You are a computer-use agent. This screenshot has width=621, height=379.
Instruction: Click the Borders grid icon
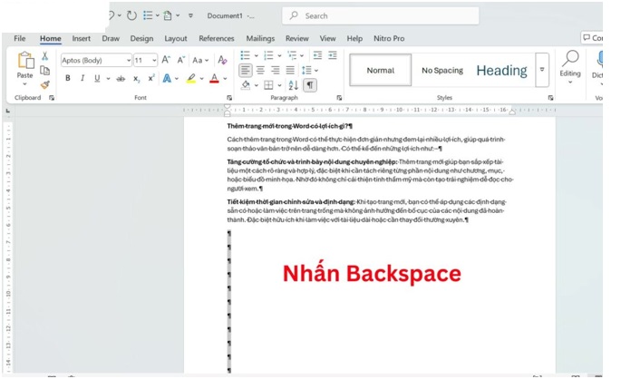[268, 85]
